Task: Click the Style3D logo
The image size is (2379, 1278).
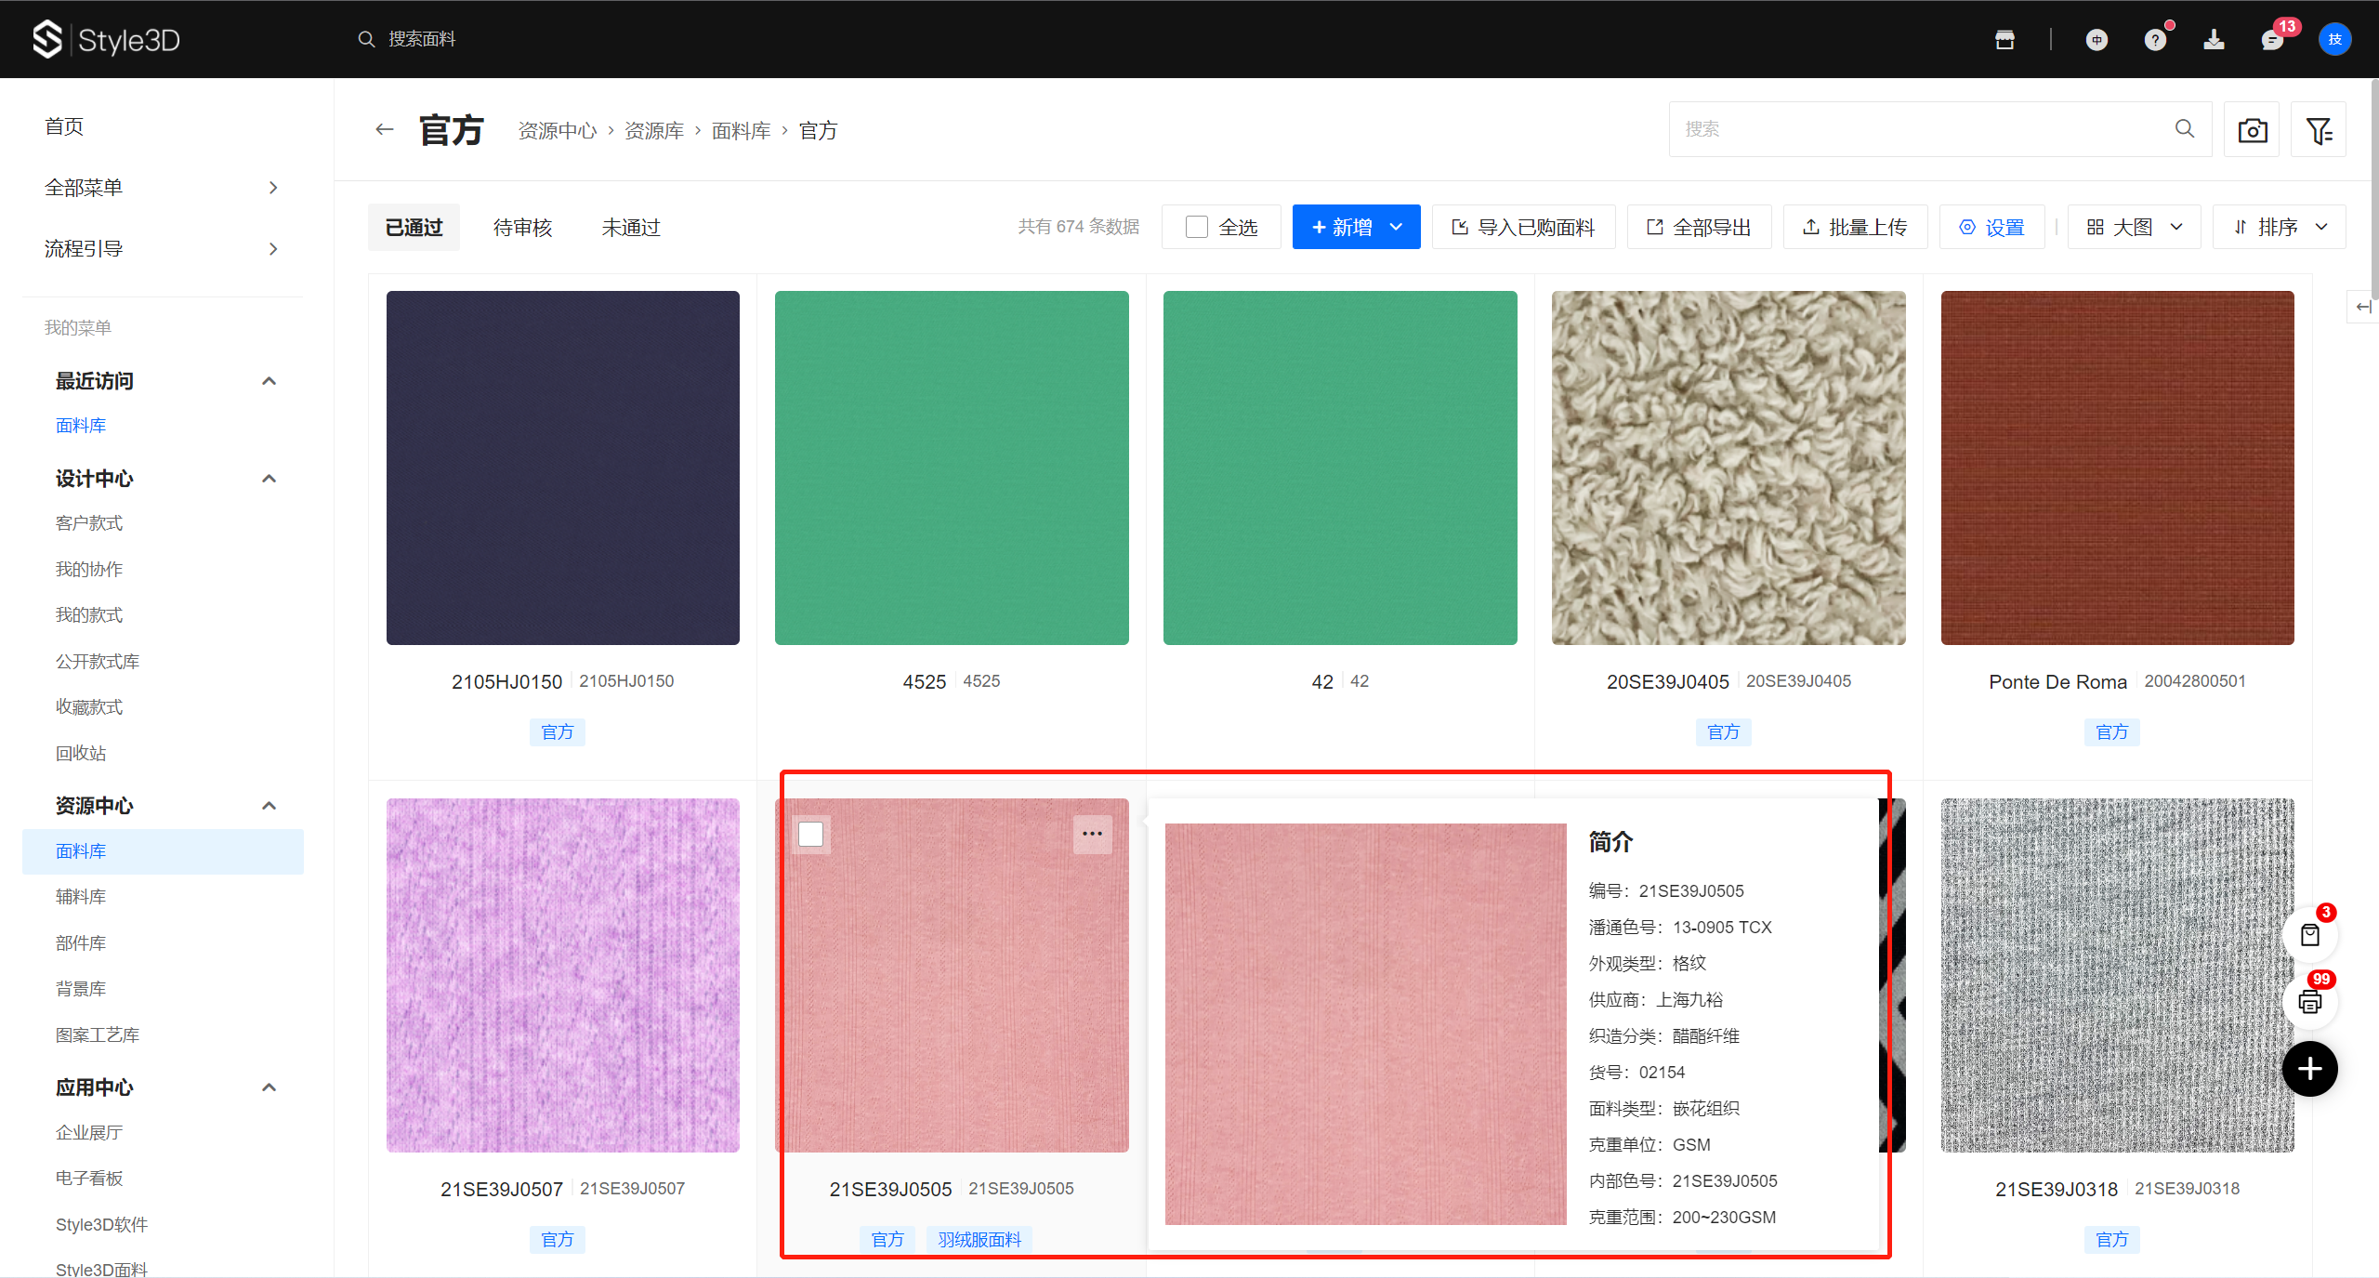Action: pyautogui.click(x=106, y=39)
